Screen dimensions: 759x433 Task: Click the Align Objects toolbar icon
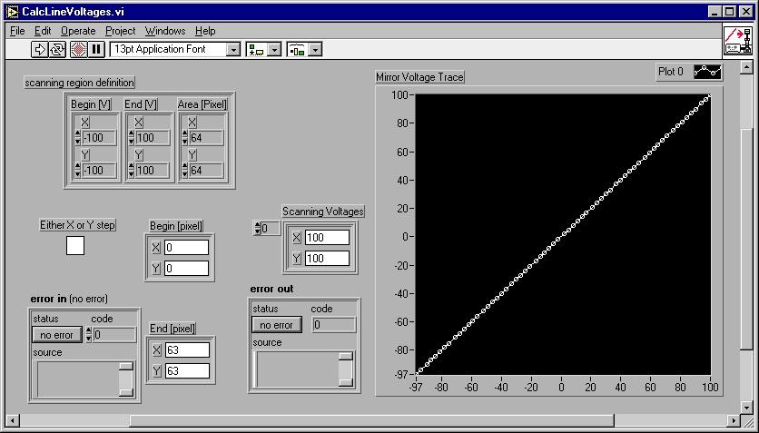click(x=258, y=49)
